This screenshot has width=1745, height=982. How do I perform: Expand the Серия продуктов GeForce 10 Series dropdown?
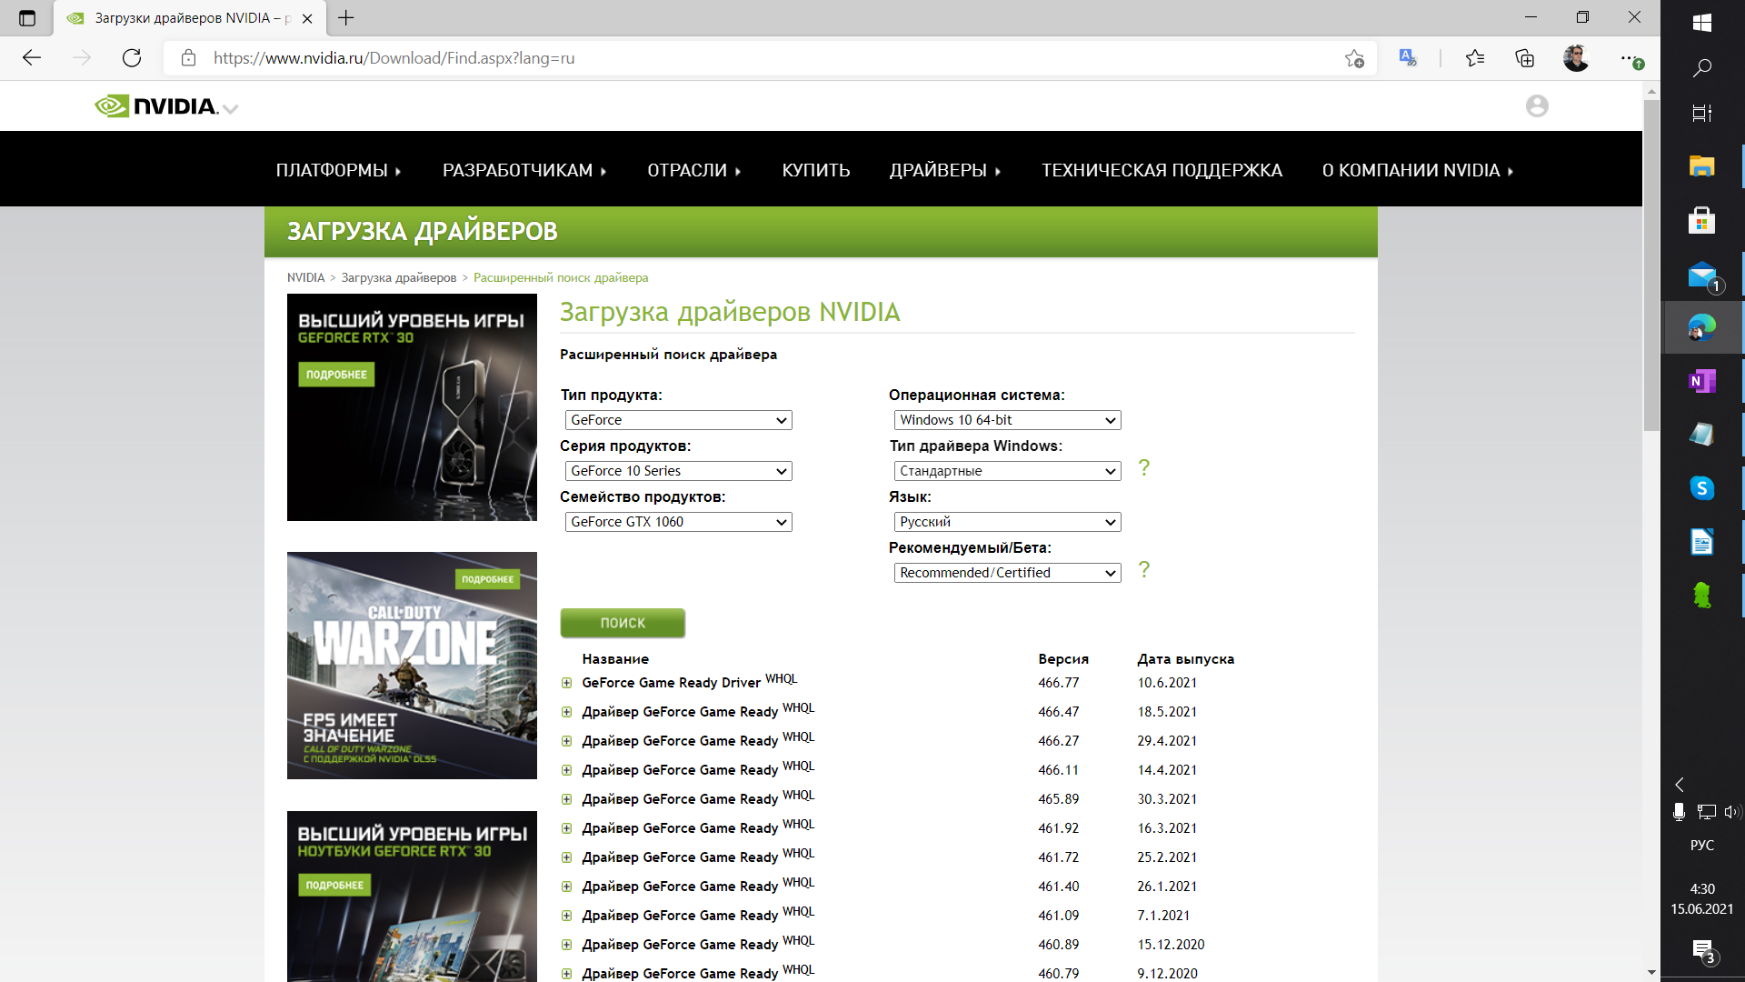pyautogui.click(x=677, y=470)
